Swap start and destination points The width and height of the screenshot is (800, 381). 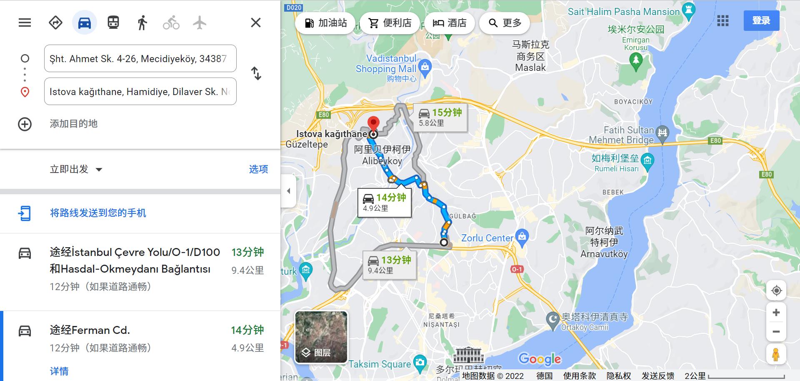pos(256,73)
